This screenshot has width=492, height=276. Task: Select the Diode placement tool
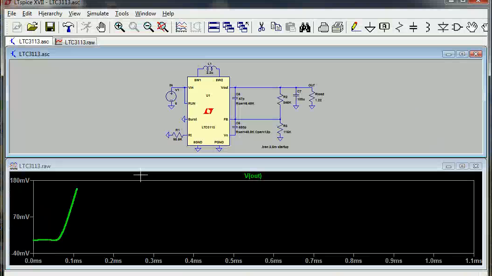coord(443,27)
